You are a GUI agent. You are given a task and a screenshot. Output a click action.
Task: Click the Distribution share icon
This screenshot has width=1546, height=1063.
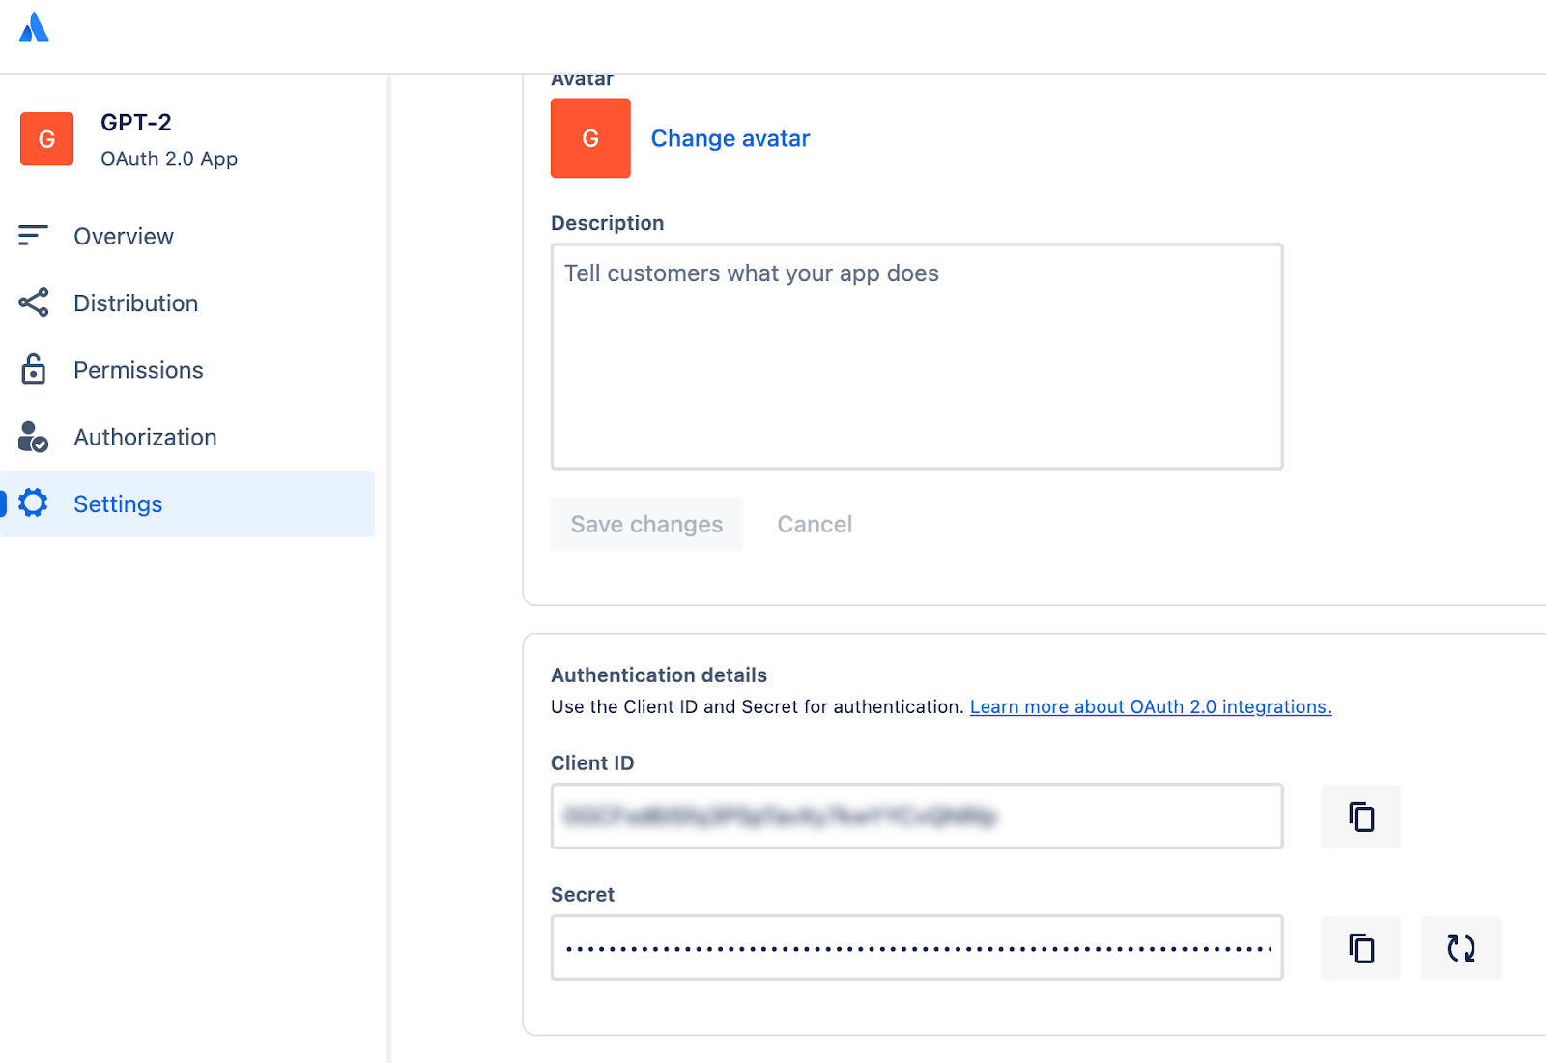point(33,302)
